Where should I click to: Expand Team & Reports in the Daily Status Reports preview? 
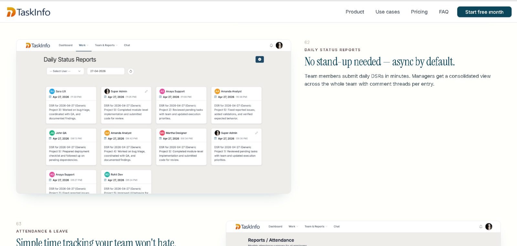tap(106, 45)
